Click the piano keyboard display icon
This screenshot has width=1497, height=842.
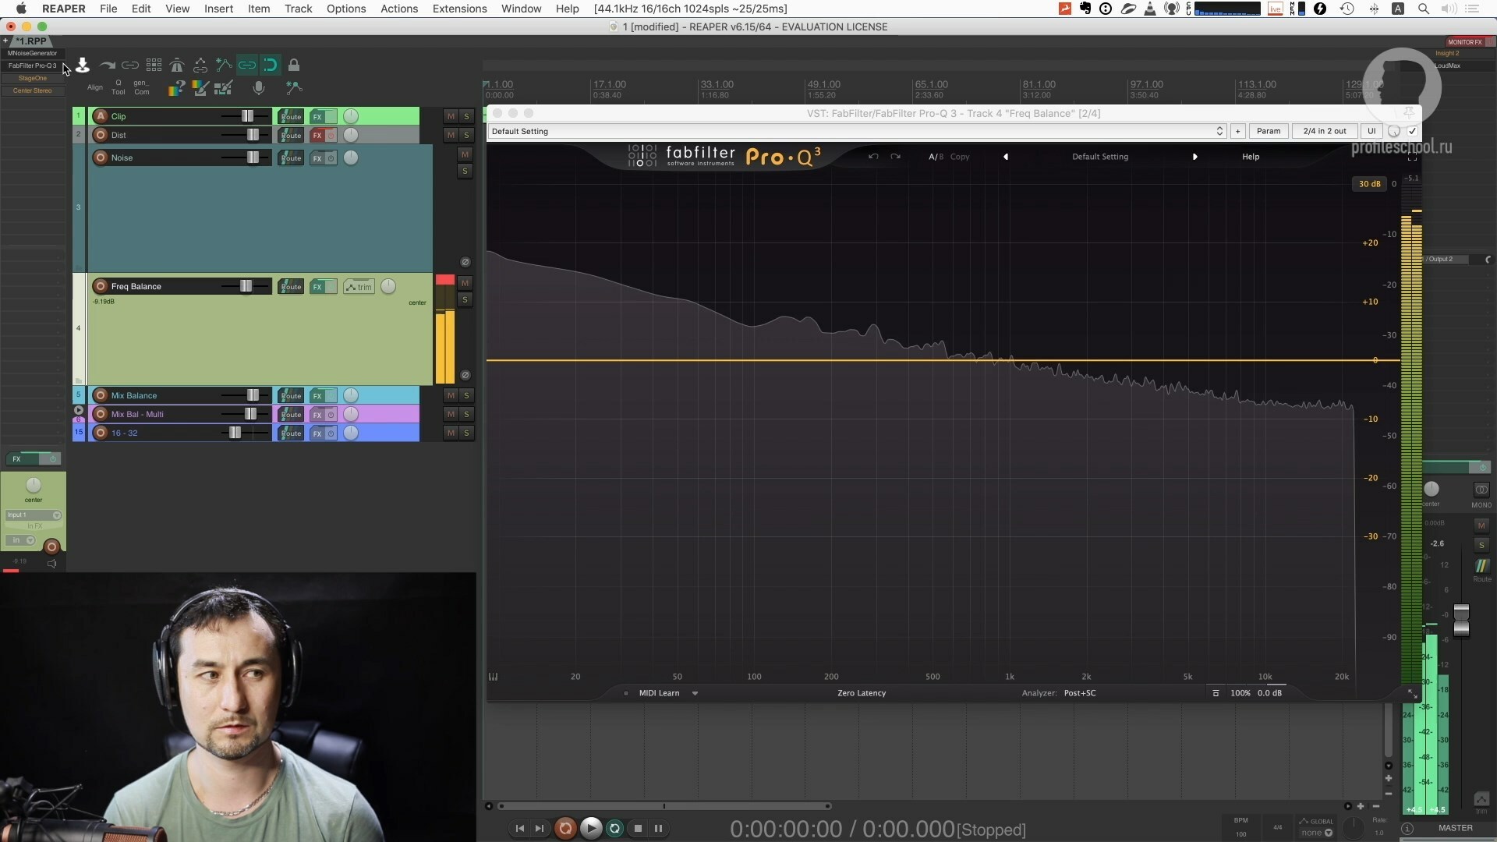click(x=493, y=677)
